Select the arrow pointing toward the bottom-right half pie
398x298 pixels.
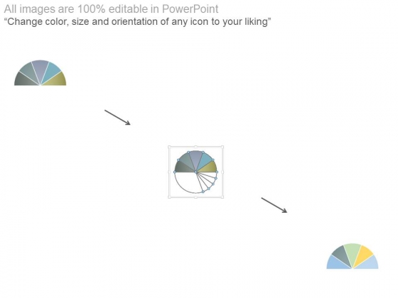click(274, 205)
